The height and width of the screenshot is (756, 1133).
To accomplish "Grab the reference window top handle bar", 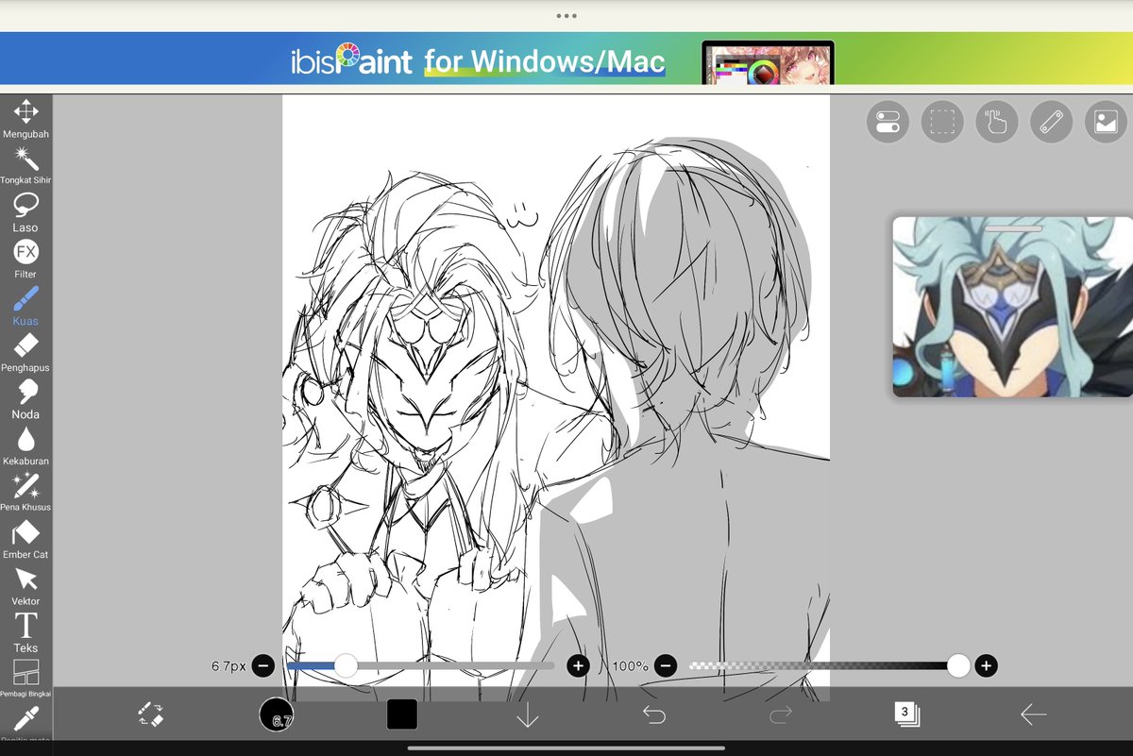I will click(1013, 228).
